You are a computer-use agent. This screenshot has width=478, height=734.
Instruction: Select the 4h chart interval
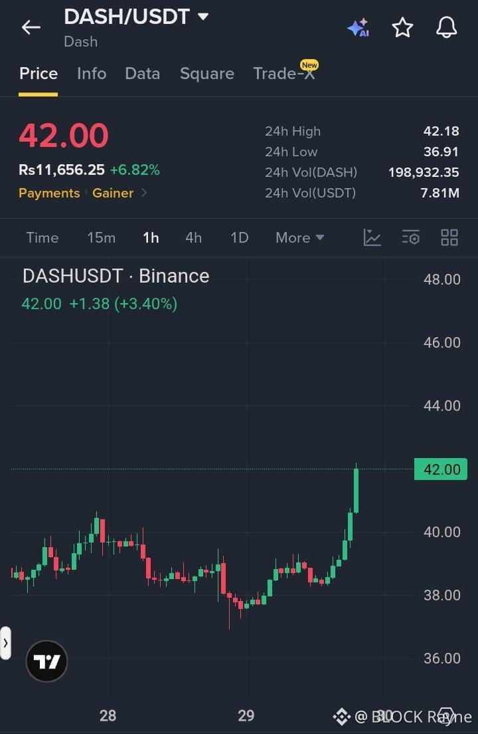(193, 237)
